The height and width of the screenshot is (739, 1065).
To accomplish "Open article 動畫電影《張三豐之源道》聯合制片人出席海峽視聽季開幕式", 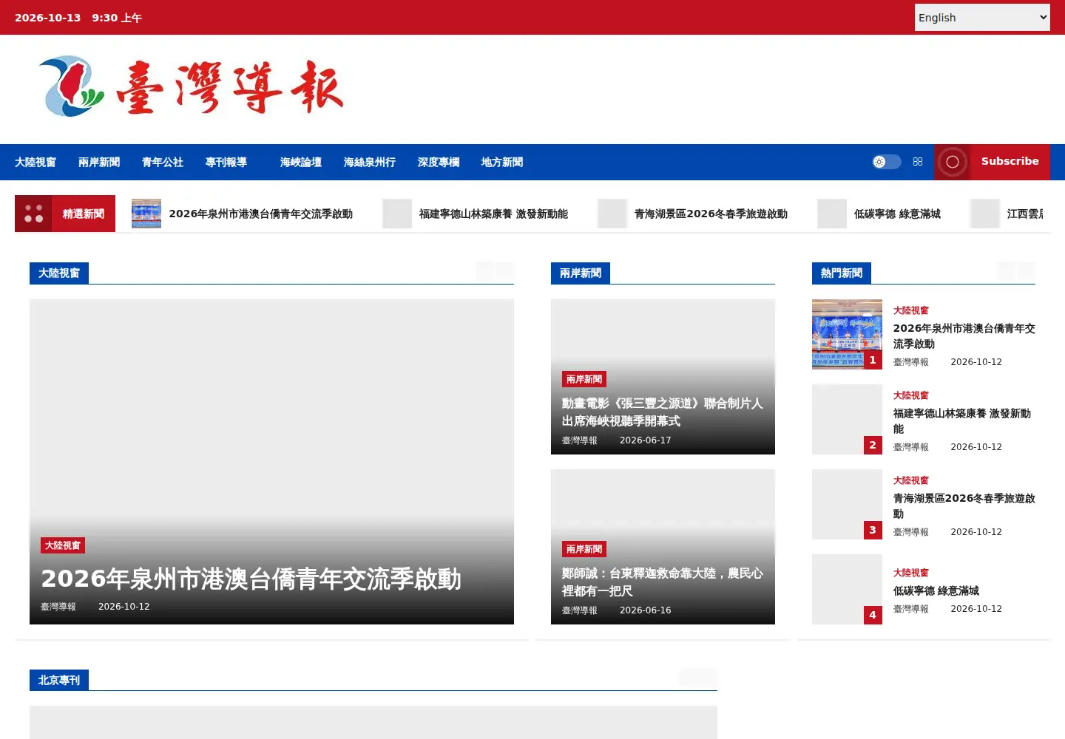I will pyautogui.click(x=662, y=412).
